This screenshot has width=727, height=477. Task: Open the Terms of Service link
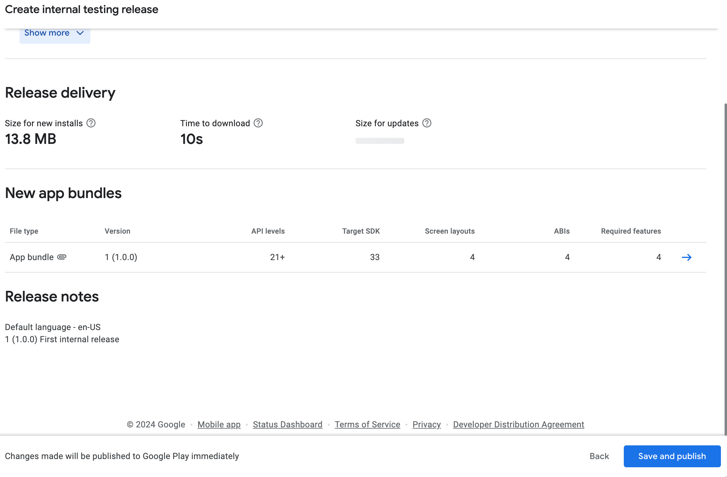[x=367, y=424]
